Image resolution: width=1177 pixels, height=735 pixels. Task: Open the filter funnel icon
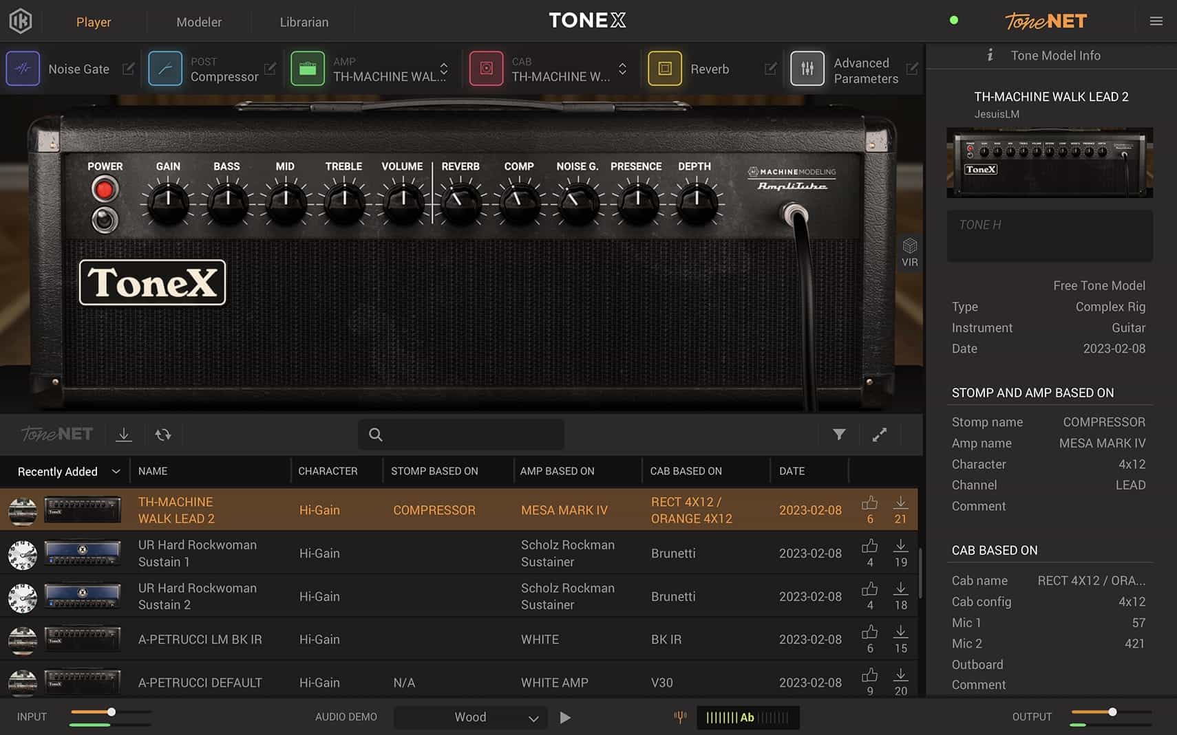tap(839, 435)
